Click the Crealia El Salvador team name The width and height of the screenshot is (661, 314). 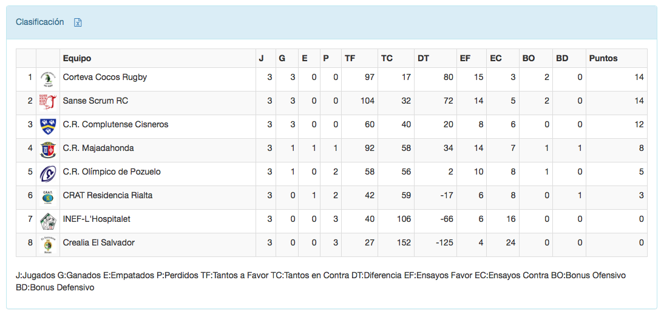pyautogui.click(x=99, y=242)
